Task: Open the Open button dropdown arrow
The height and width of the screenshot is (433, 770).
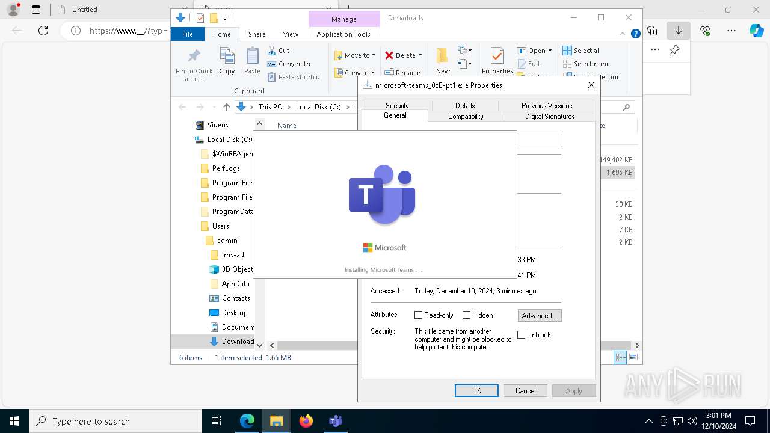Action: tap(550, 51)
